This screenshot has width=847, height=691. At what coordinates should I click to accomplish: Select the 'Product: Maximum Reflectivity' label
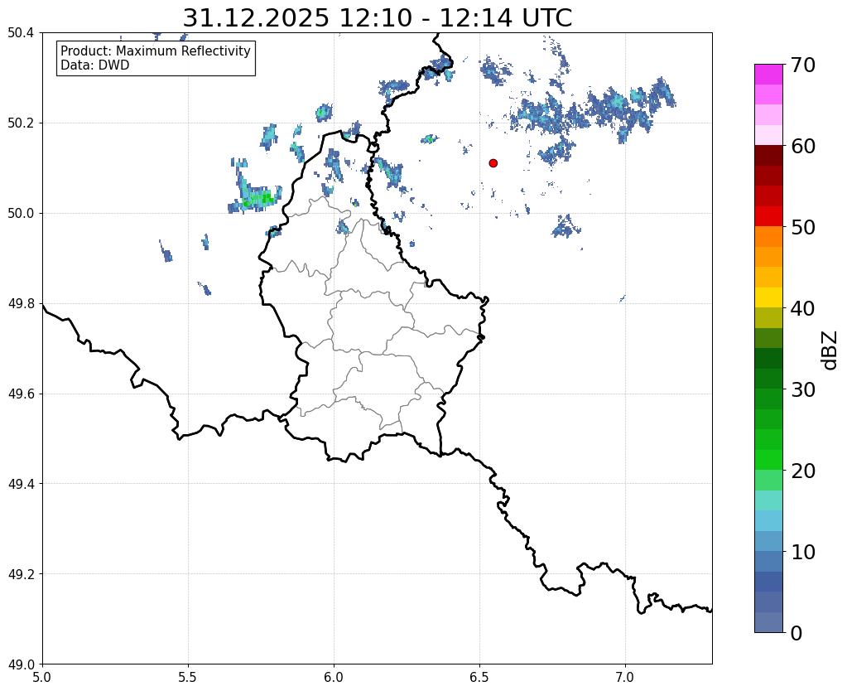tap(156, 51)
